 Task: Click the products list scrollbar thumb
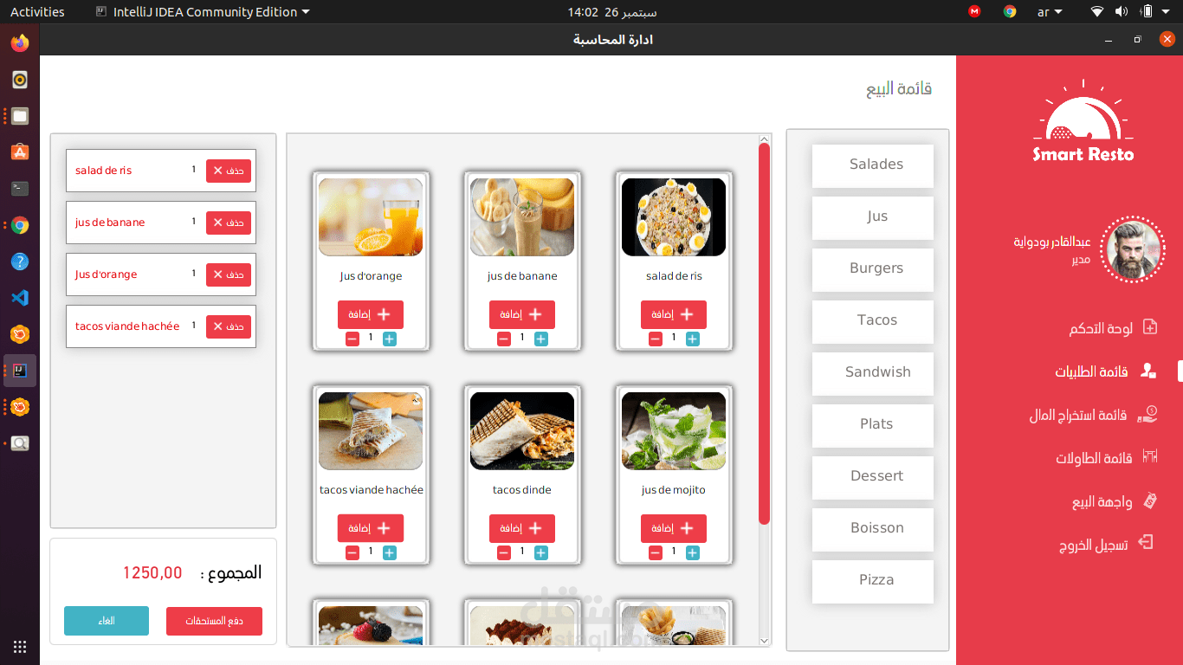764,333
